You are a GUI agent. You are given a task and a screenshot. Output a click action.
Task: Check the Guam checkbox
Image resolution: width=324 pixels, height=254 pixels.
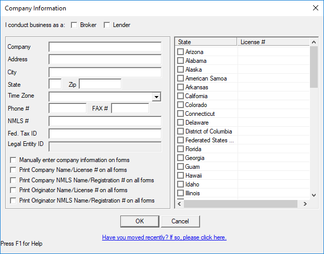(180, 167)
